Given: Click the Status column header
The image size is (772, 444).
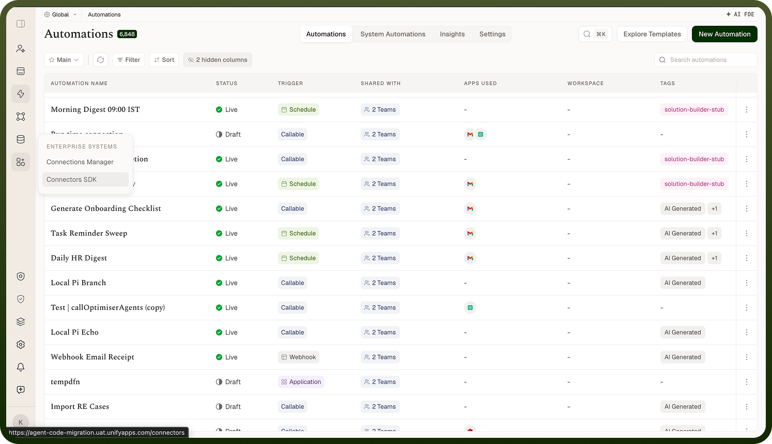Looking at the screenshot, I should [227, 84].
